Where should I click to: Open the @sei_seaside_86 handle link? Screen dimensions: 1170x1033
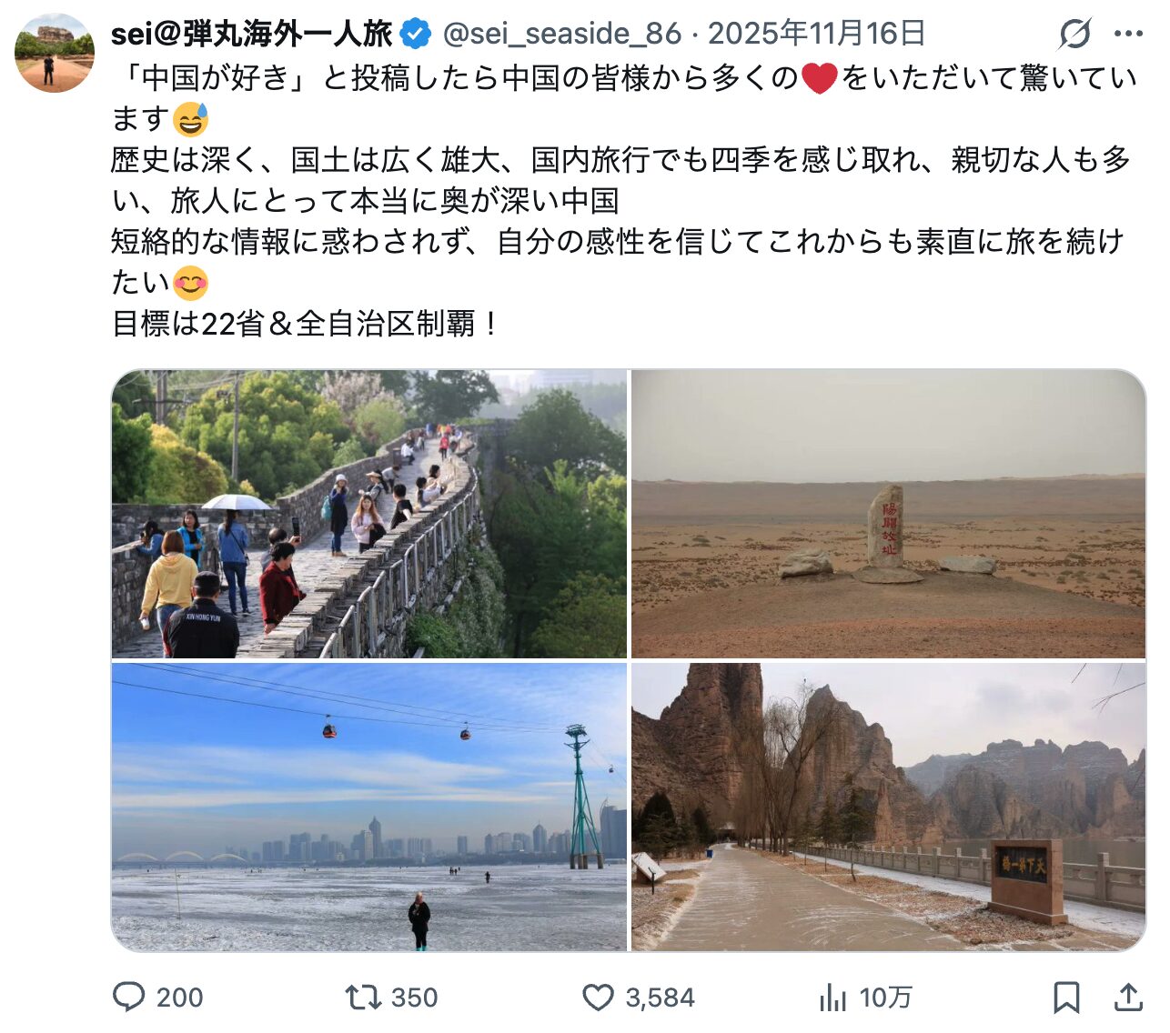561,35
